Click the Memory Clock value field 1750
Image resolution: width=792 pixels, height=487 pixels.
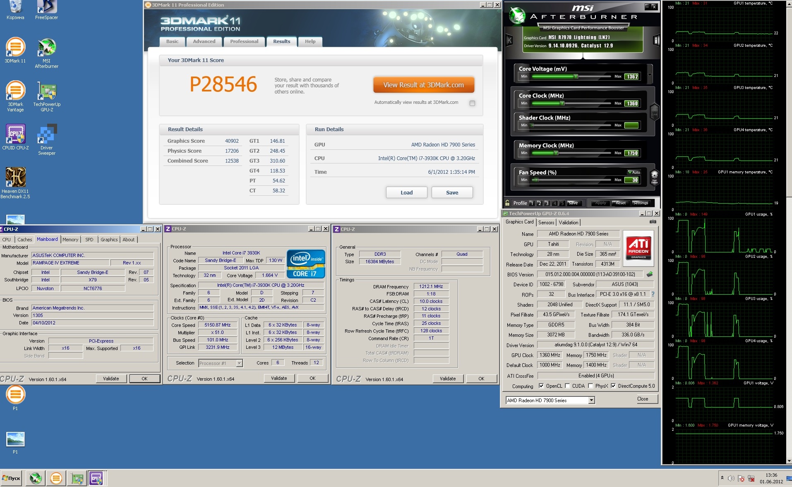coord(632,153)
